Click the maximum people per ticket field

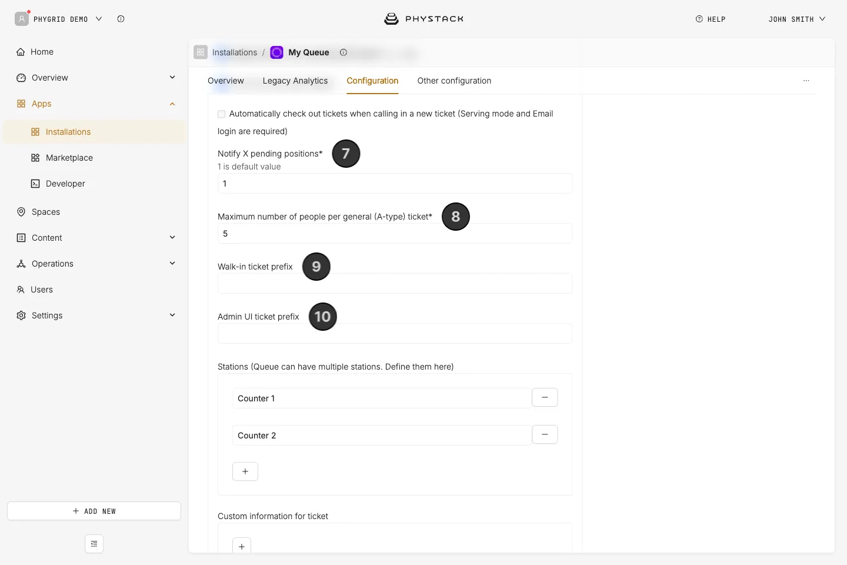395,234
